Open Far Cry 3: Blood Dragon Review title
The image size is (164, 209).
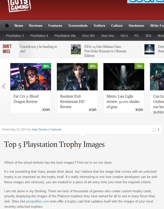(26, 99)
